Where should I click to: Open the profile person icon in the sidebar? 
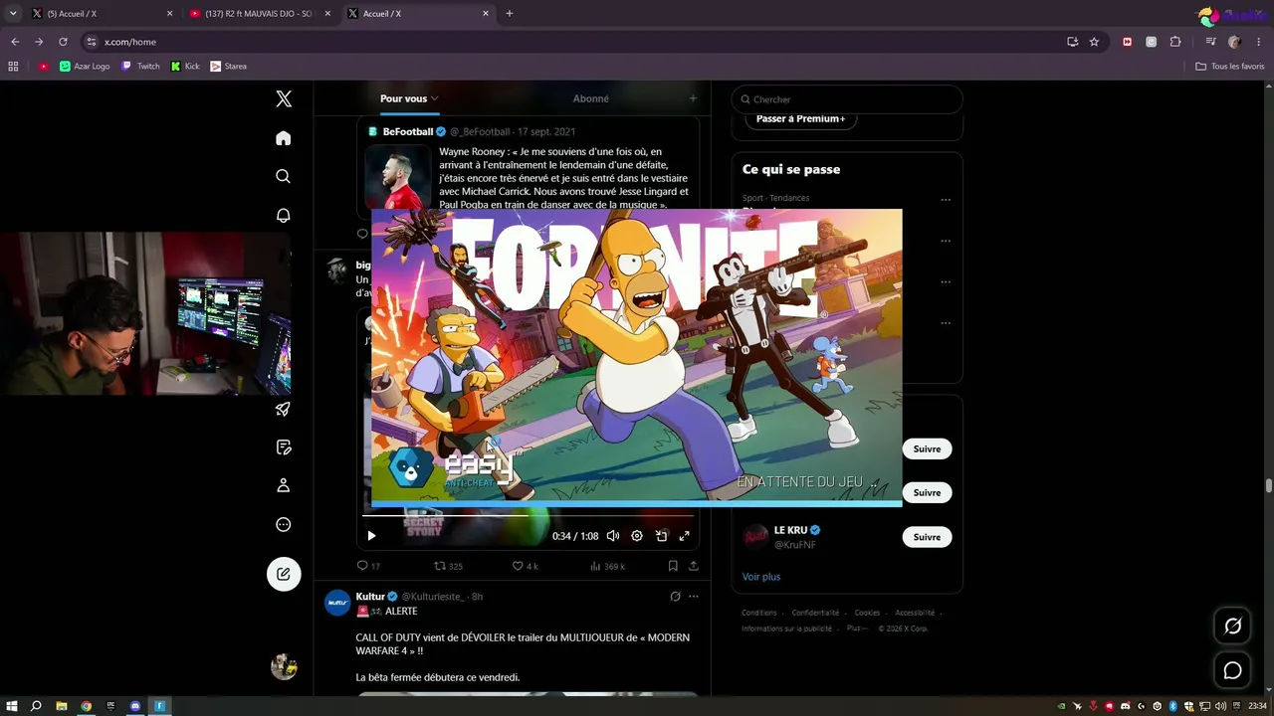284,485
